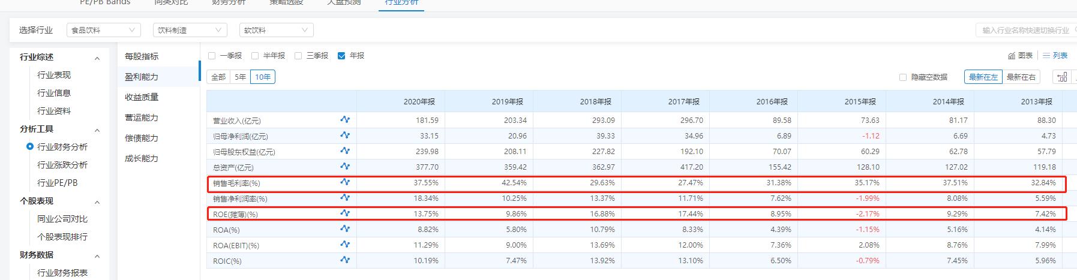Collapse the 财务数据 section

click(97, 256)
